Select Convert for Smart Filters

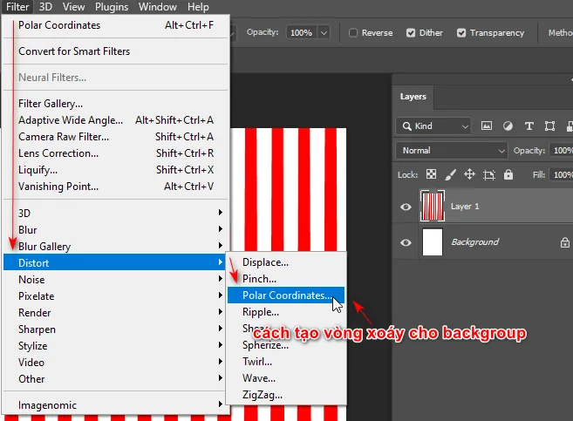(x=116, y=51)
